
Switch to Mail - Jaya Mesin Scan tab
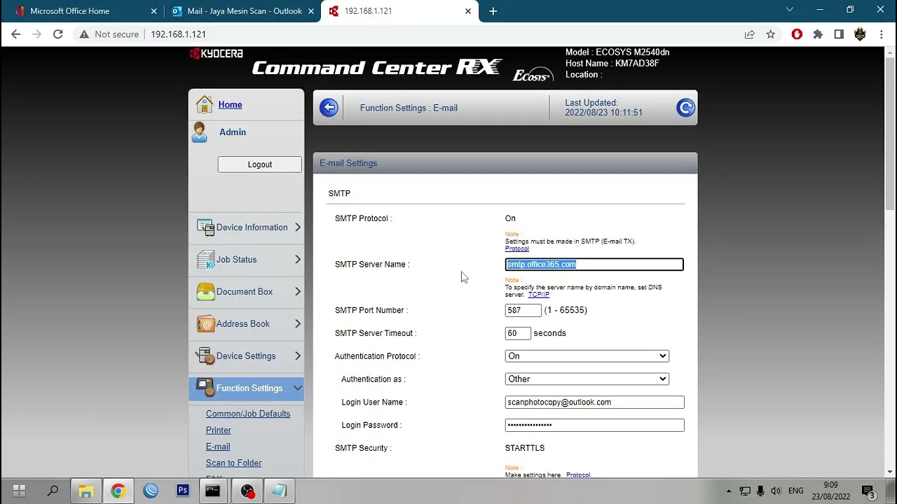[x=242, y=11]
